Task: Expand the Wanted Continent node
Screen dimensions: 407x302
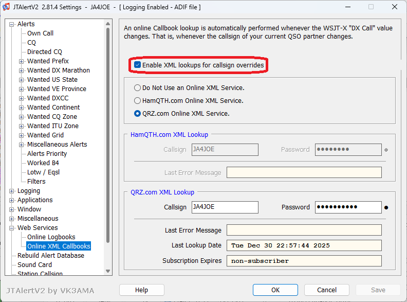Action: coord(21,108)
